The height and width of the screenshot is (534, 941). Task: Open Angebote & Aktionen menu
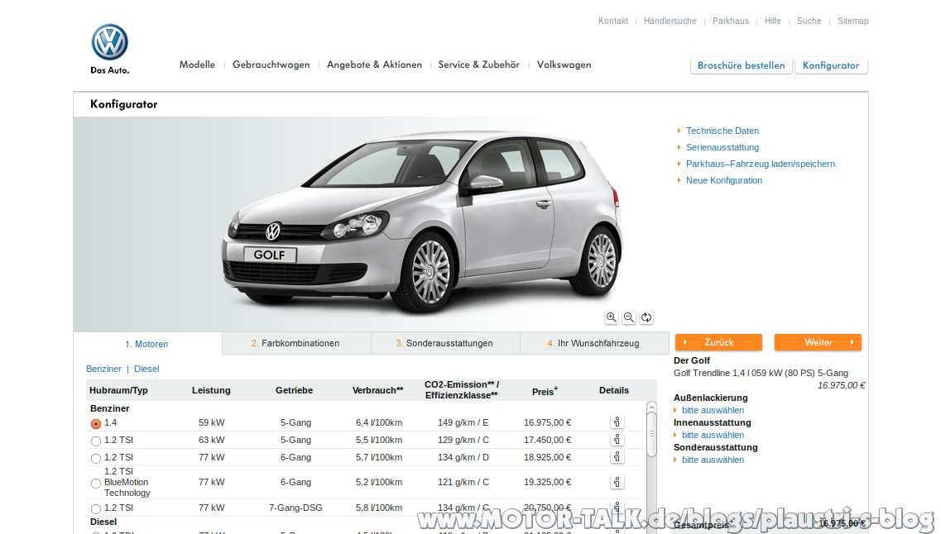coord(374,64)
